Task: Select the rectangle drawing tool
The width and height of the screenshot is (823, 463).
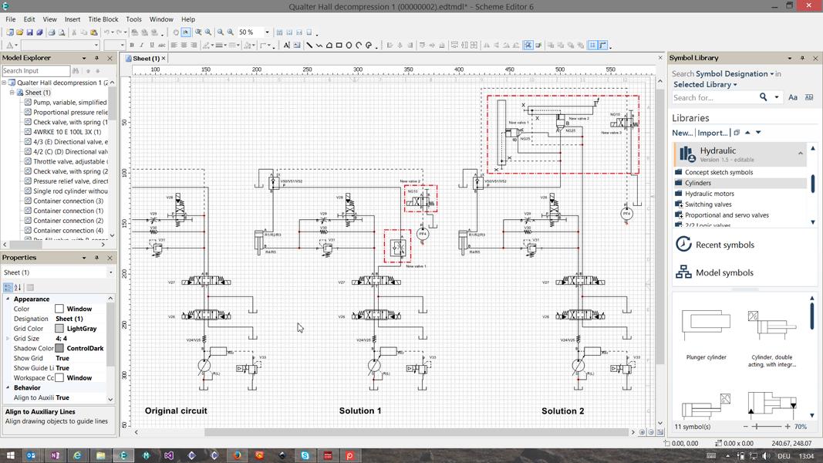Action: 339,46
